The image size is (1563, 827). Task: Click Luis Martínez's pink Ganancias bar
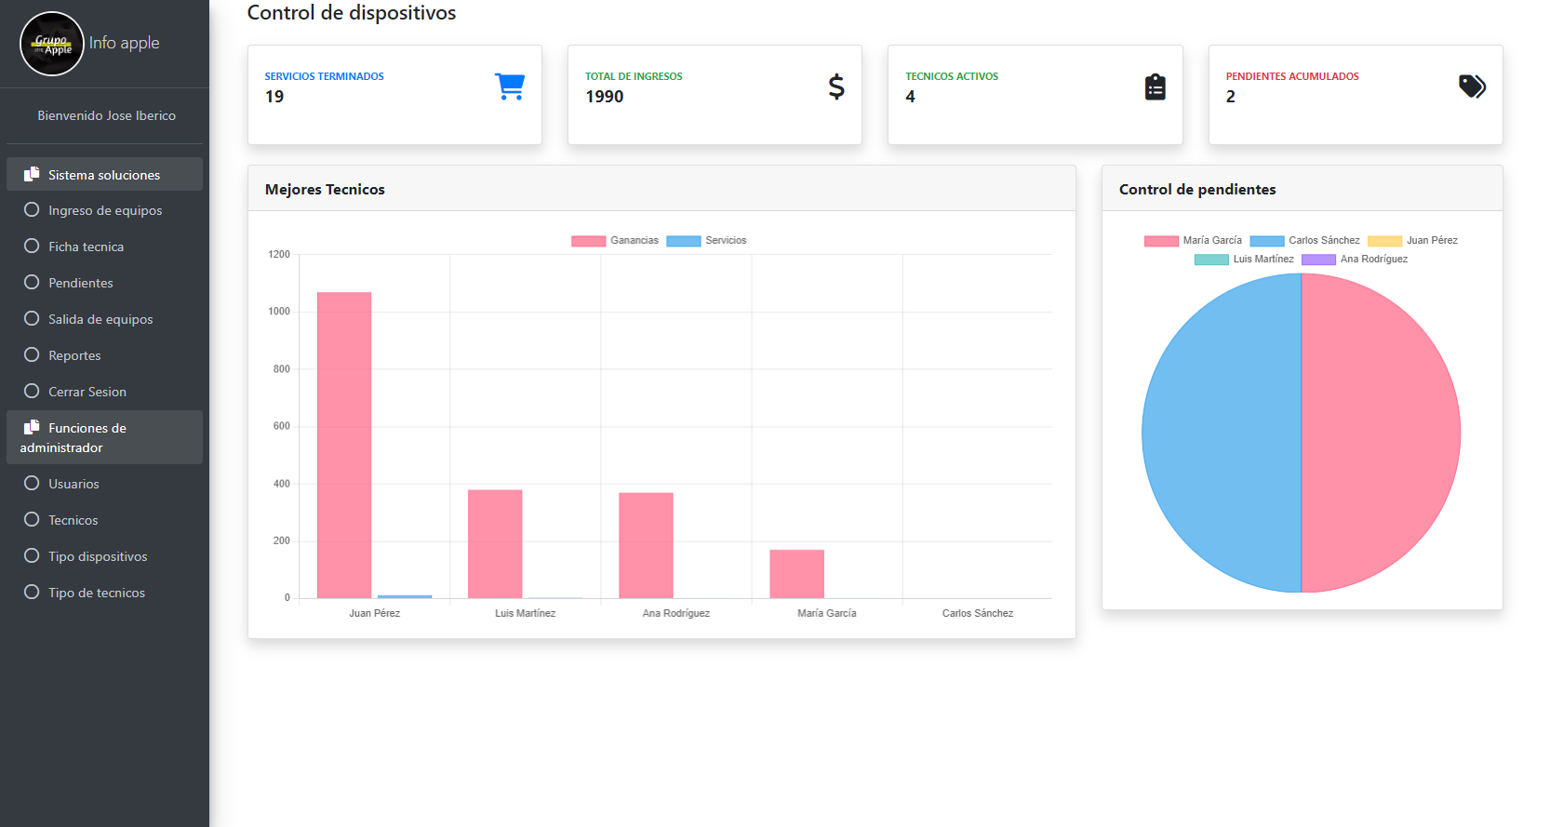click(495, 544)
